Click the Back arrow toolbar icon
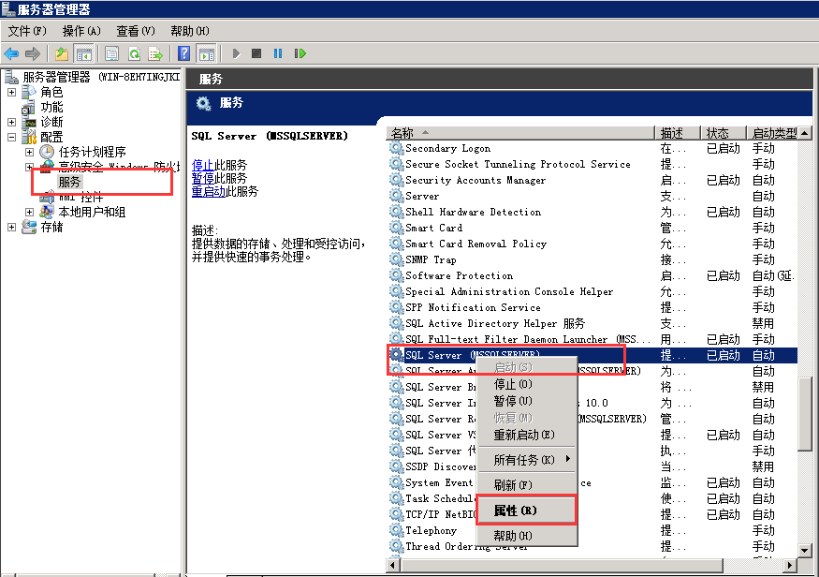Viewport: 819px width, 577px height. coord(11,53)
